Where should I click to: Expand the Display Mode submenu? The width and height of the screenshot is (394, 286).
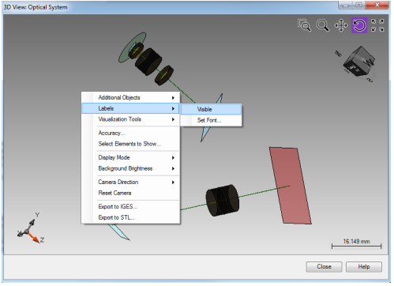click(130, 157)
